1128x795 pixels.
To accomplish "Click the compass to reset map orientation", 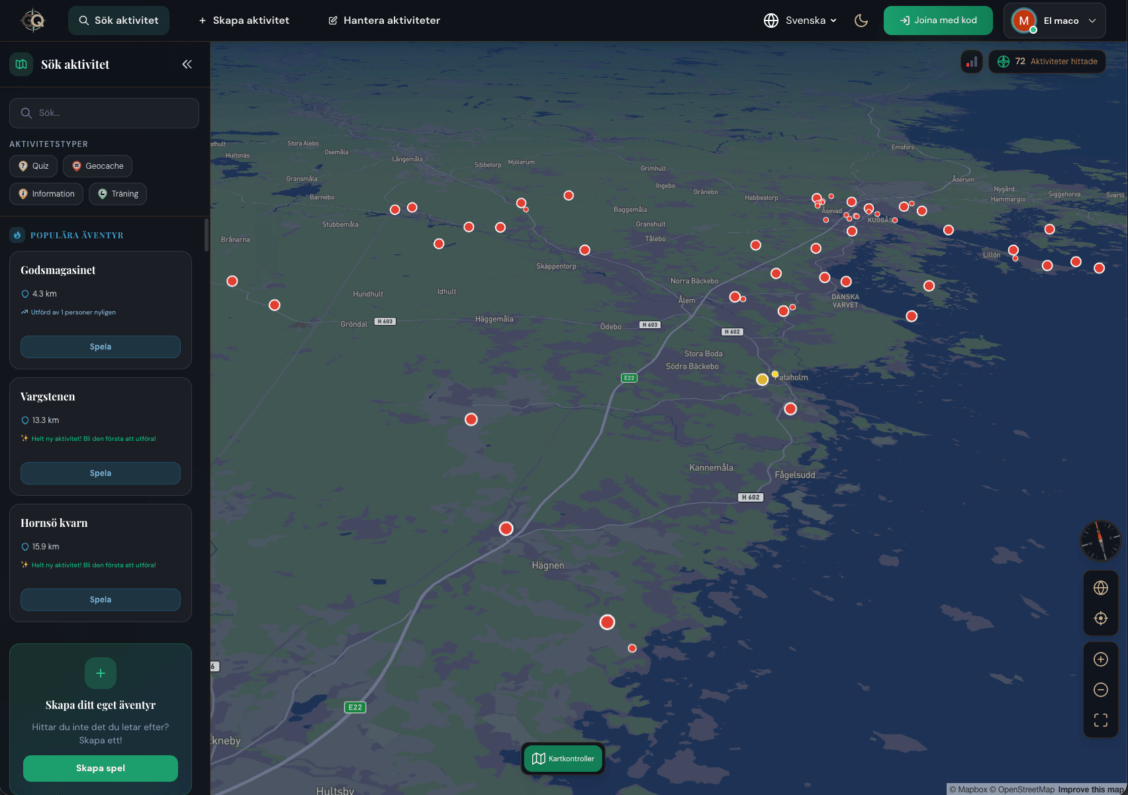I will tap(1100, 541).
